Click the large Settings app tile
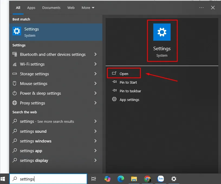The height and width of the screenshot is (184, 221). coord(162,40)
